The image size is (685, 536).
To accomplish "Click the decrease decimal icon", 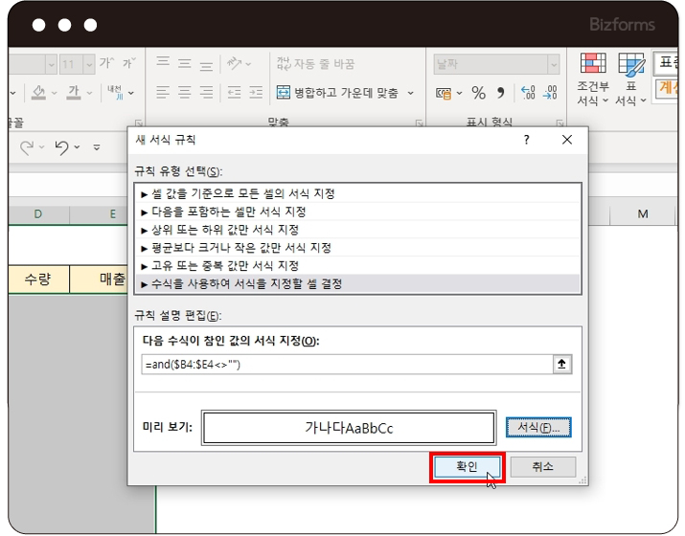I will coord(550,93).
